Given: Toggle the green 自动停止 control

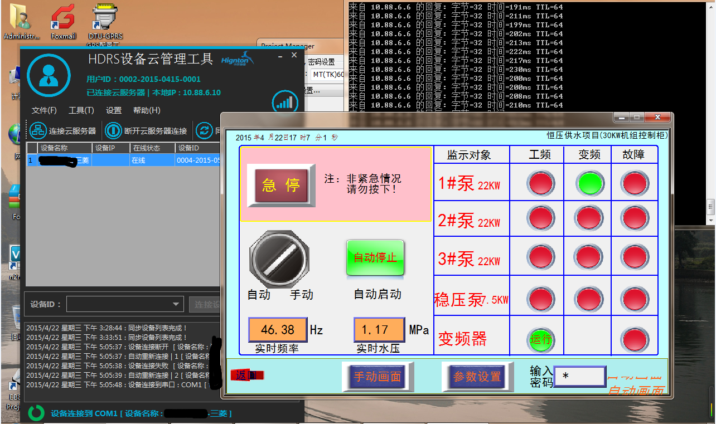Looking at the screenshot, I should (x=375, y=259).
